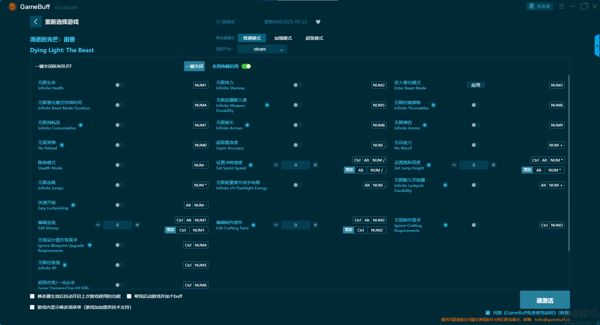
Task: Click the Edit Crafting Parts value field
Action: coord(296,225)
